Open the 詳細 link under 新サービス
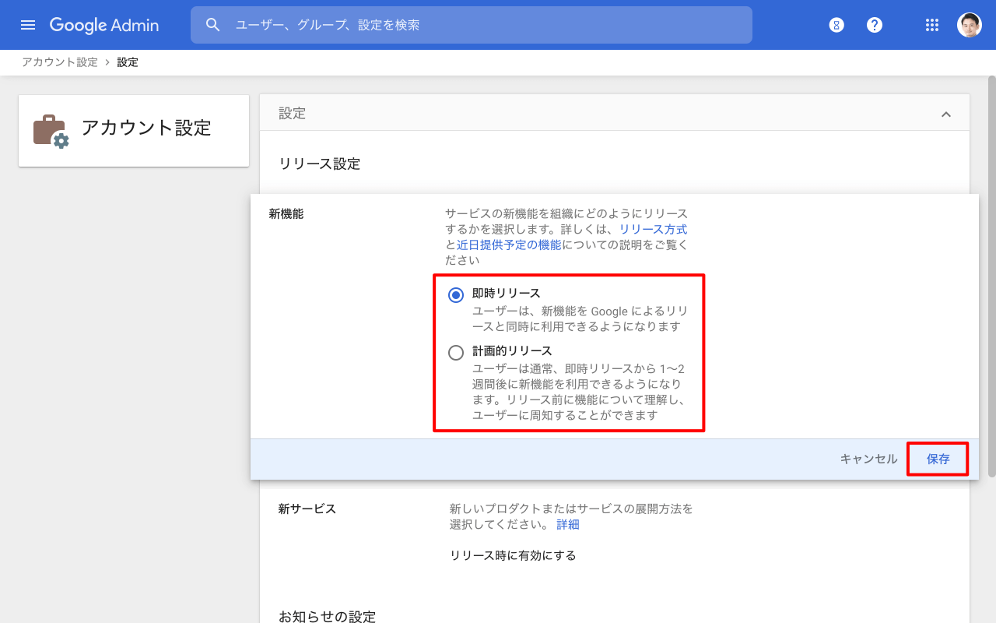 (567, 525)
